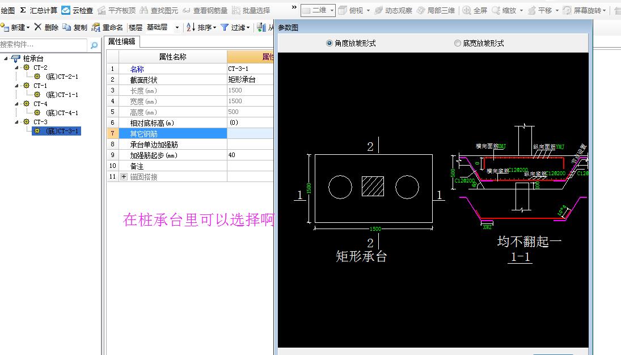Click 过滤 funnel filter icon
This screenshot has width=621, height=355.
pyautogui.click(x=225, y=27)
